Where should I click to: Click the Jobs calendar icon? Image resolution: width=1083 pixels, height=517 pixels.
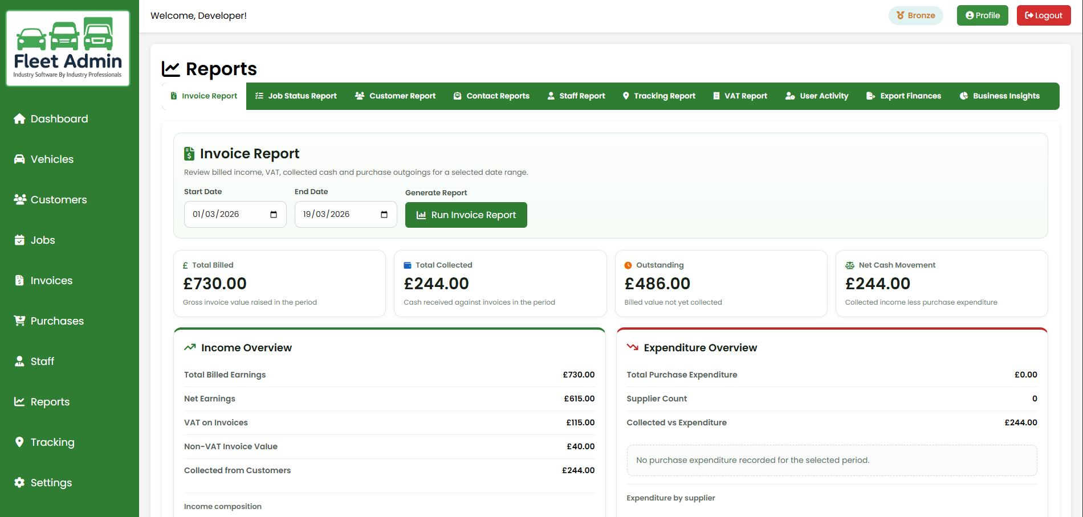coord(19,240)
